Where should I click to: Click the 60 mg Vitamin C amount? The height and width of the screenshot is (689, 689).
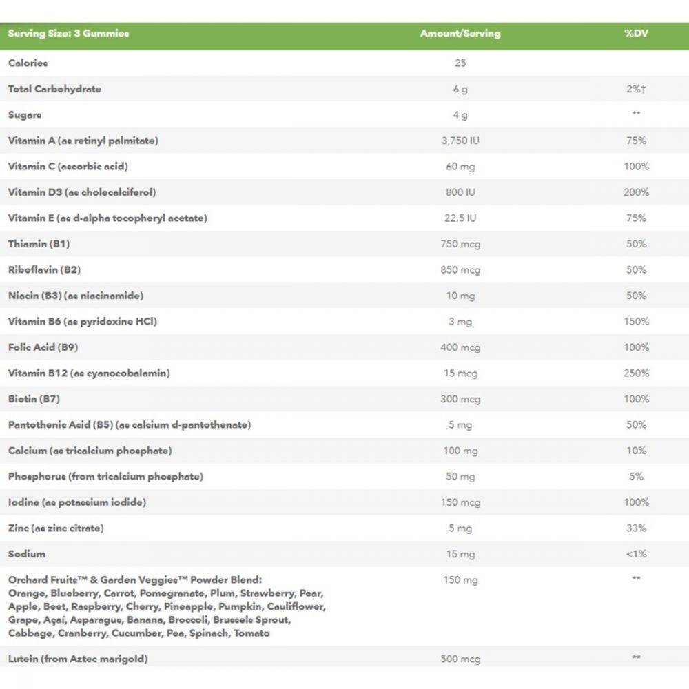point(460,167)
